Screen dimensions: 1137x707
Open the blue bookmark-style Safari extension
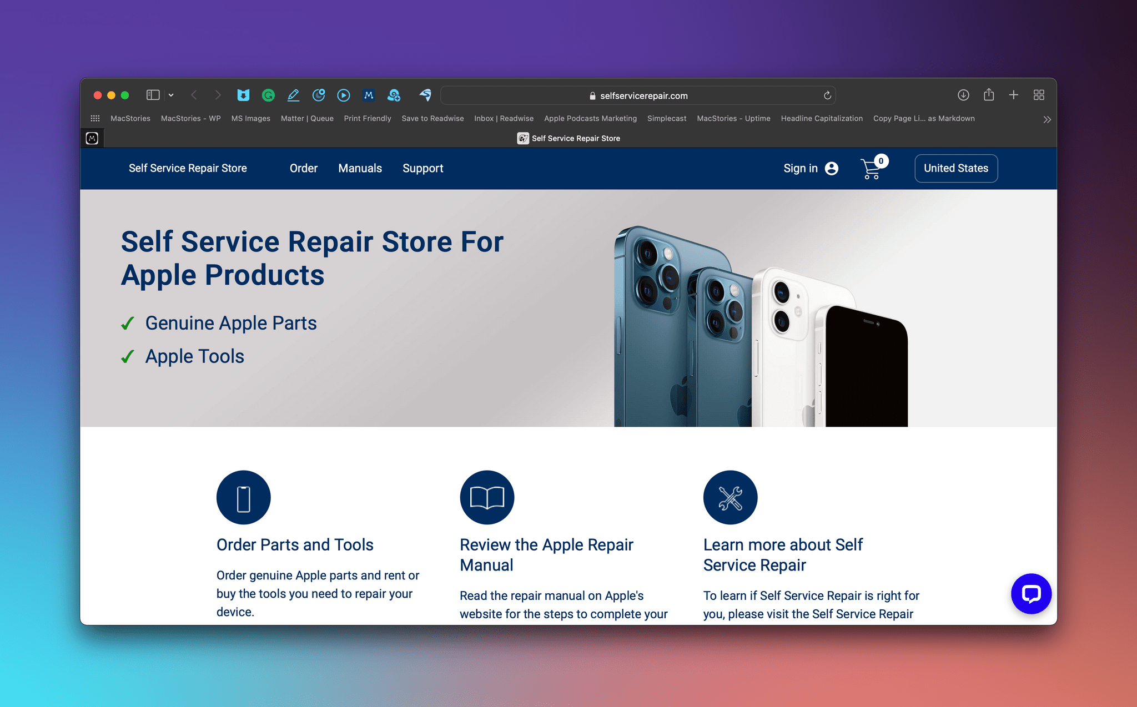coord(243,95)
